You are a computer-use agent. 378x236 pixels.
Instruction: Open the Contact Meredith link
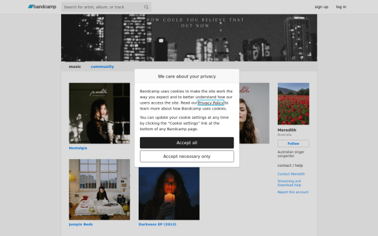pyautogui.click(x=291, y=174)
